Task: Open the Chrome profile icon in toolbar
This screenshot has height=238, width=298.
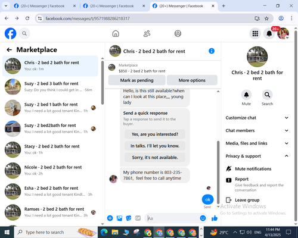Action: pyautogui.click(x=281, y=18)
